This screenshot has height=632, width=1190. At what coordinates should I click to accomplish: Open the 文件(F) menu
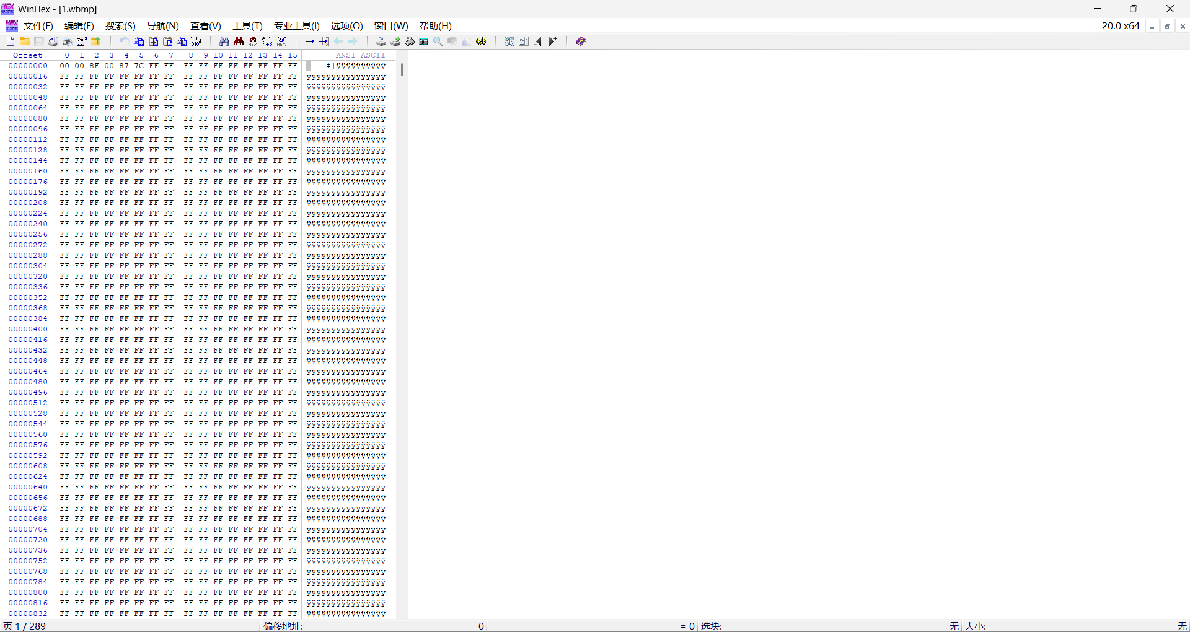tap(38, 26)
